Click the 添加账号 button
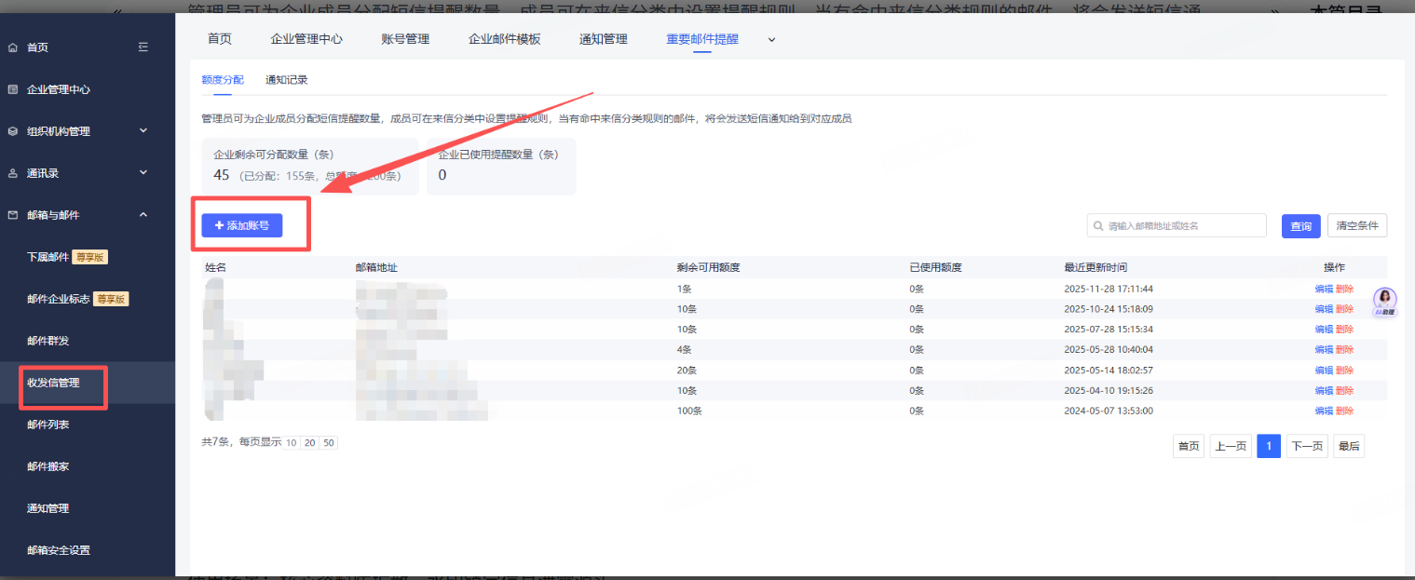Viewport: 1415px width, 580px height. 242,225
